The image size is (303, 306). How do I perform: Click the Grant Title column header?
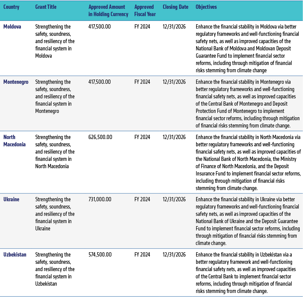click(x=46, y=7)
